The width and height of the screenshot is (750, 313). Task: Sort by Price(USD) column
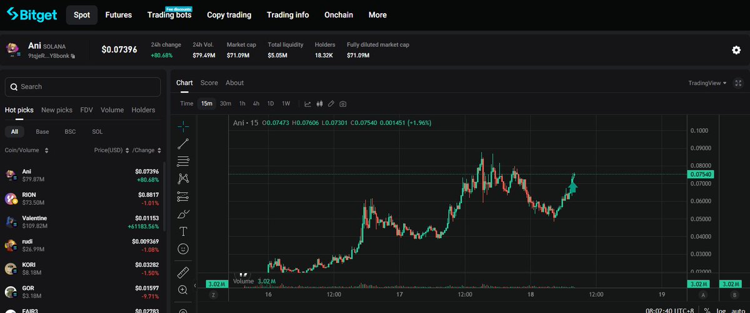point(112,151)
